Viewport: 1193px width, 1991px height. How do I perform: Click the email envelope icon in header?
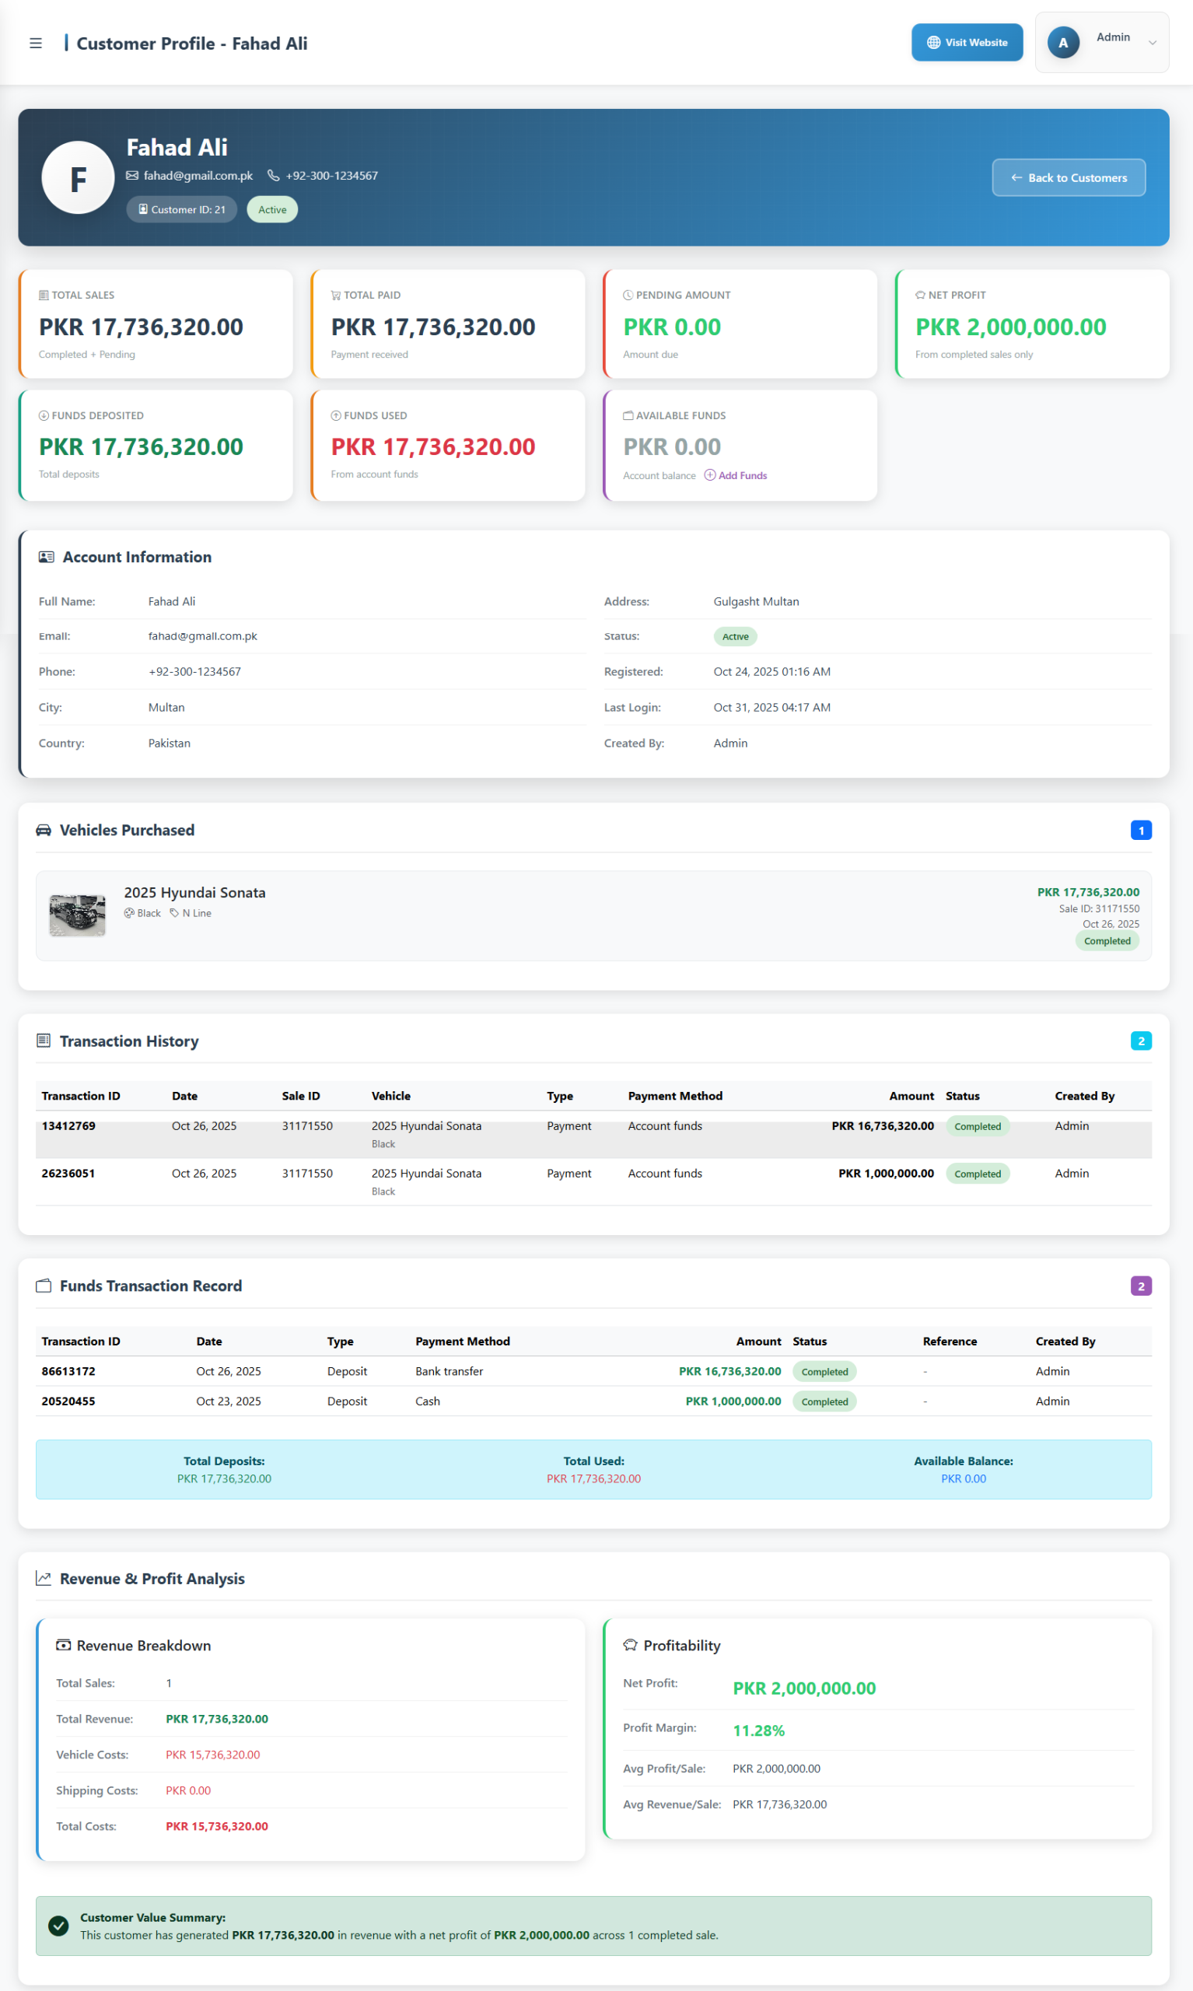[x=132, y=176]
